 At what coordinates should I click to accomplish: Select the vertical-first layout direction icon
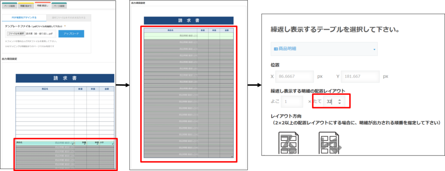click(x=330, y=143)
